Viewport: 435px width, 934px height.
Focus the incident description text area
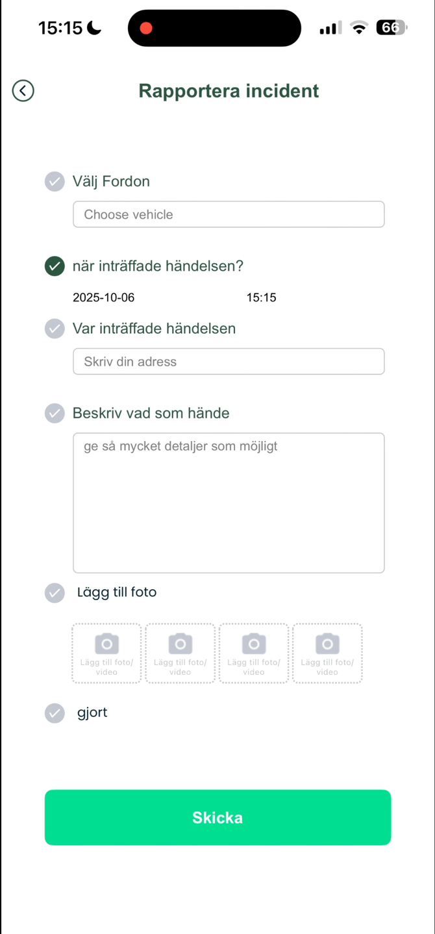pyautogui.click(x=229, y=503)
